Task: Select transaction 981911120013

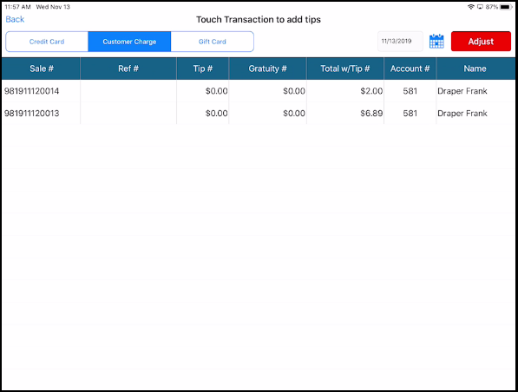Action: click(x=259, y=114)
